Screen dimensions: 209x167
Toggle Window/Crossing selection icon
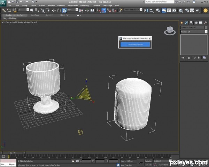(x=48, y=10)
